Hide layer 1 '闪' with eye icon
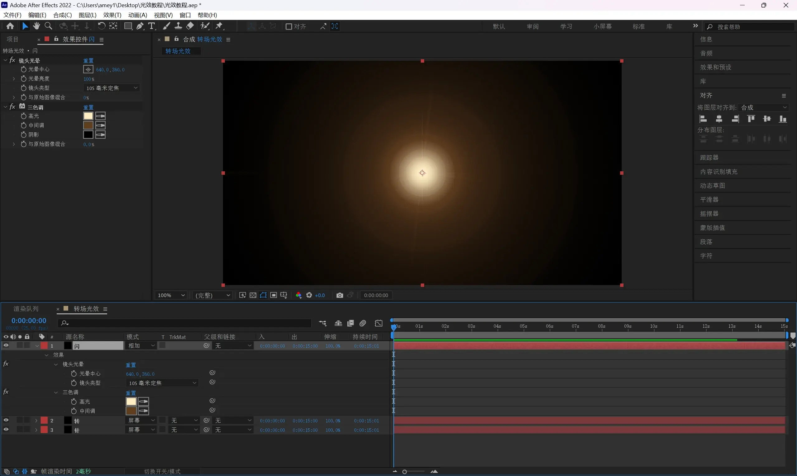This screenshot has height=476, width=797. tap(6, 345)
